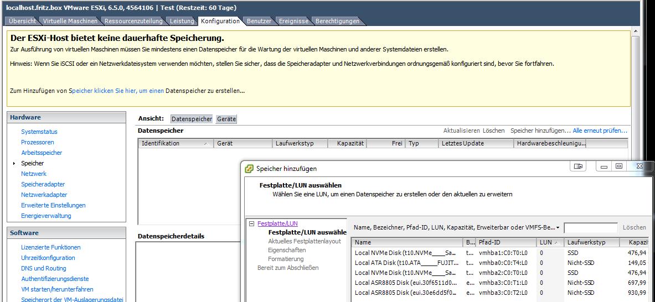Select Speicher in Hardware list
The image size is (655, 302).
point(33,164)
